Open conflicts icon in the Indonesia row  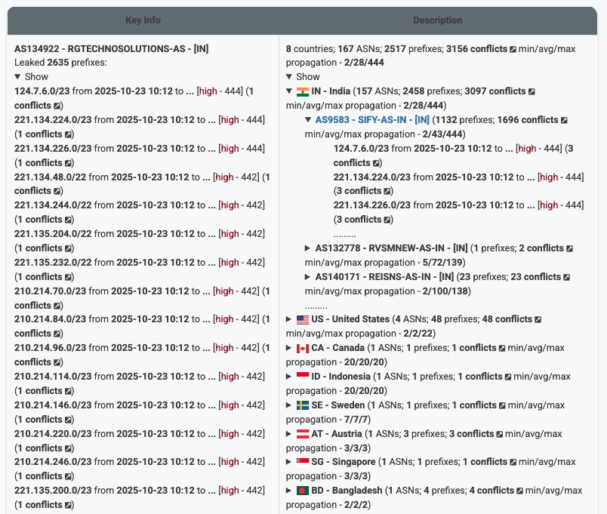(508, 377)
